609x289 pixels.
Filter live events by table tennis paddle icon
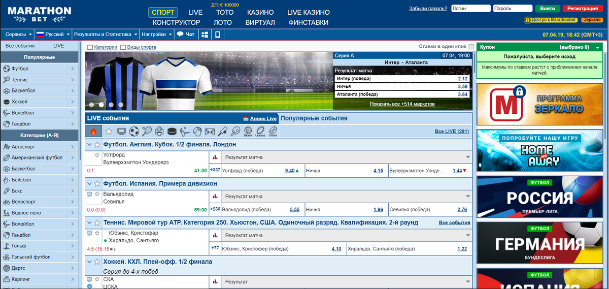coord(235,131)
